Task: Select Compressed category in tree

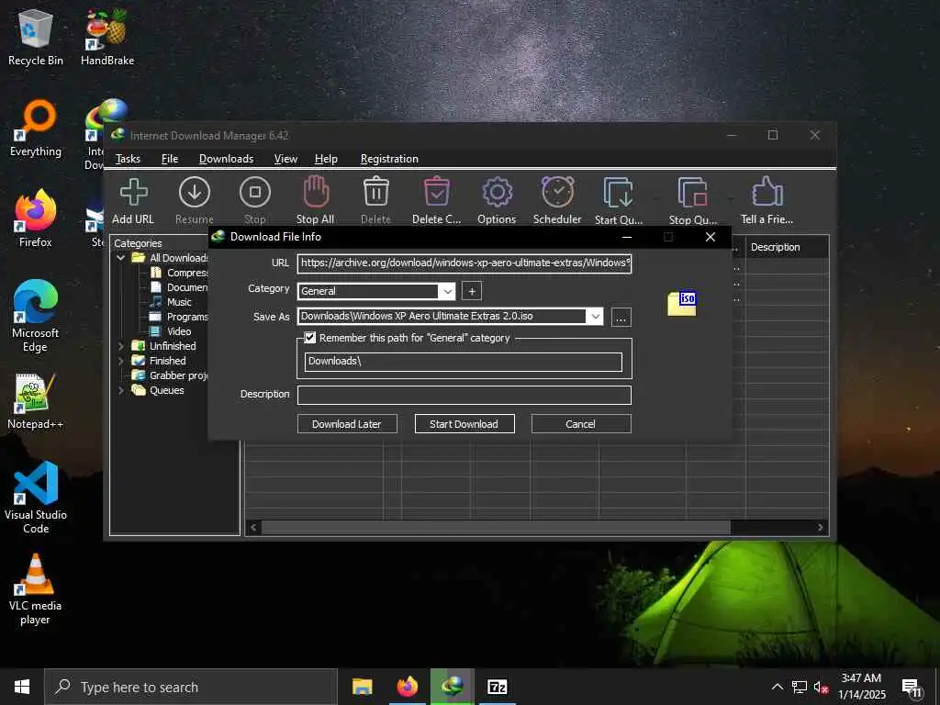Action: click(179, 273)
